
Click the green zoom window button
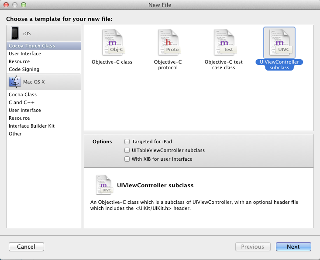[x=23, y=5]
